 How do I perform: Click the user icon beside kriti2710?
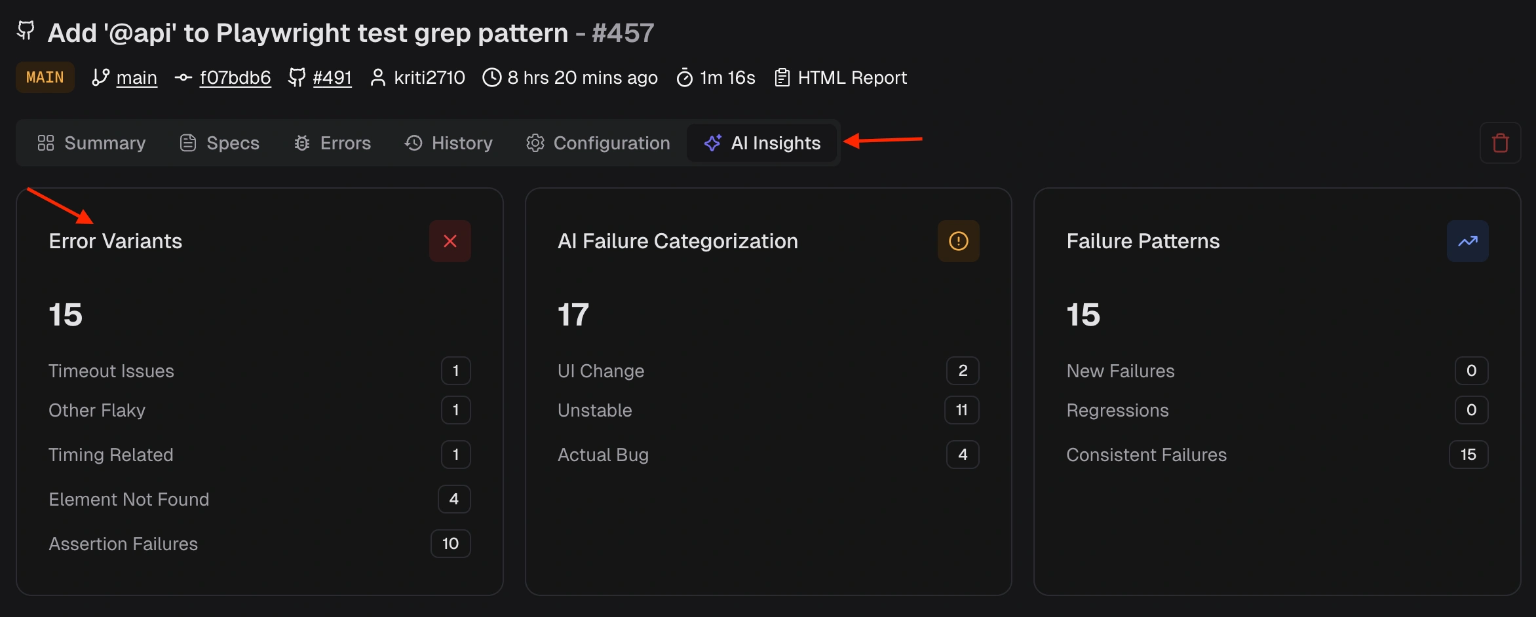click(x=378, y=77)
